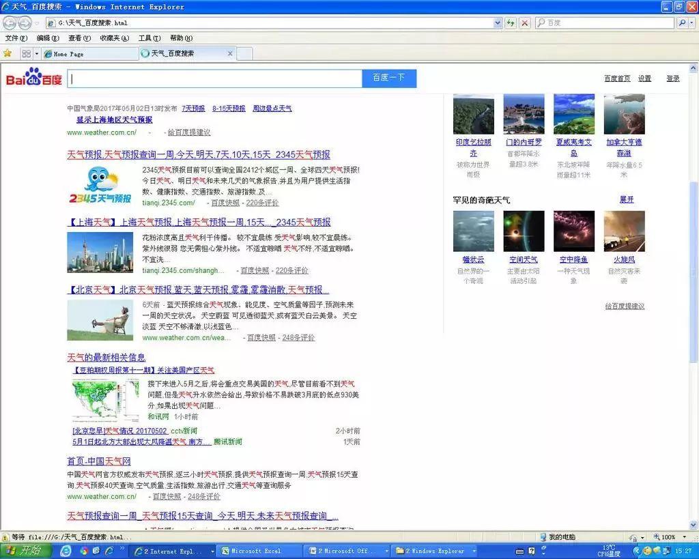Click the Favorites star icon
This screenshot has height=559, width=699.
tap(8, 53)
